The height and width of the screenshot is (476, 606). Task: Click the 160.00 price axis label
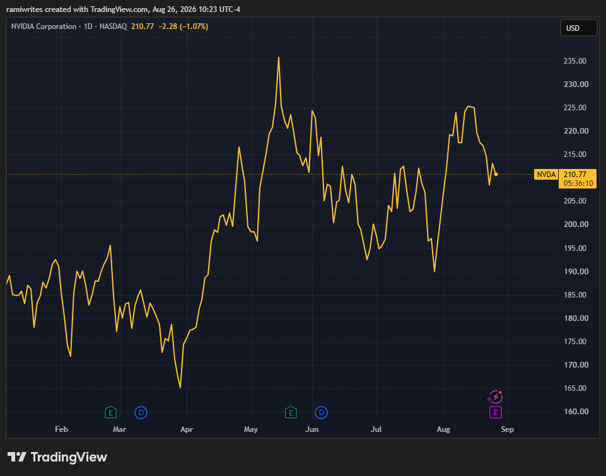coord(576,412)
